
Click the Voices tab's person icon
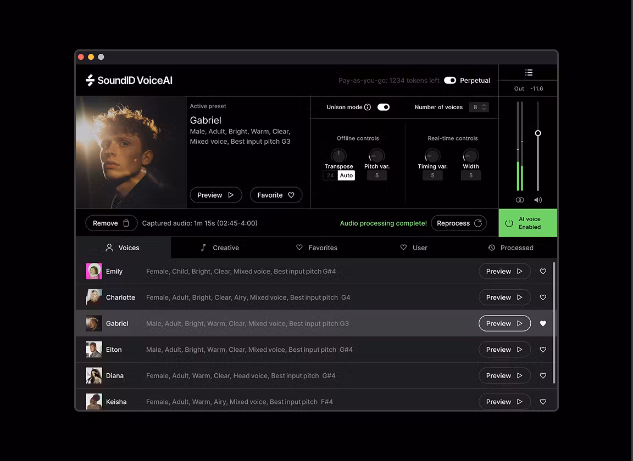pyautogui.click(x=109, y=248)
